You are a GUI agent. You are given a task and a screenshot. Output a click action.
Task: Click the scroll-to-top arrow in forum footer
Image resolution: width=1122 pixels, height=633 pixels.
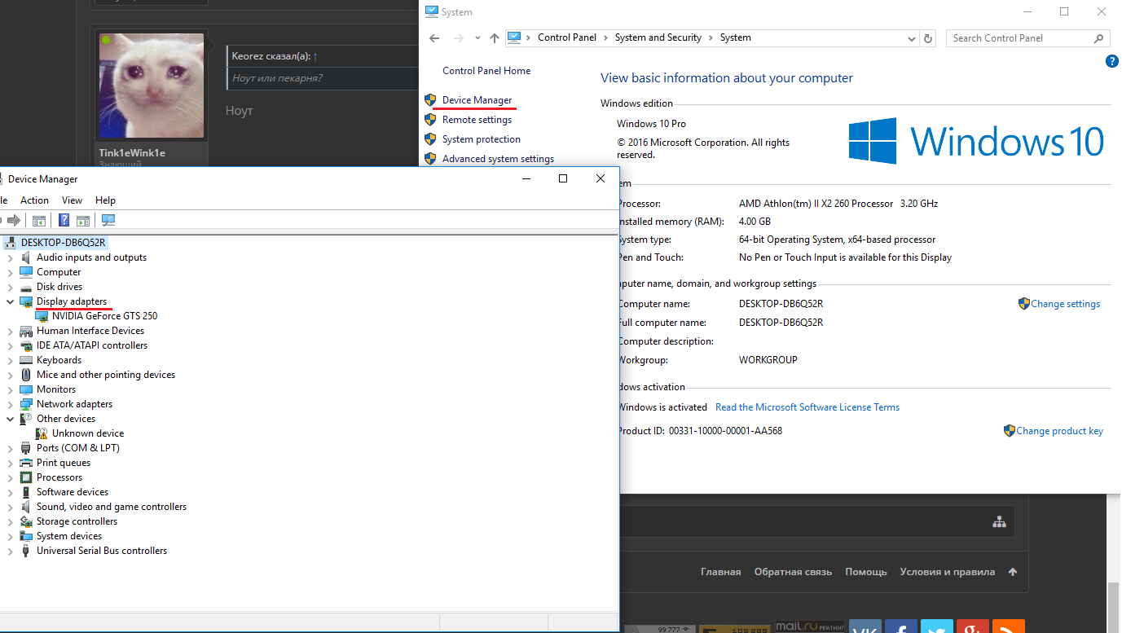[1013, 572]
